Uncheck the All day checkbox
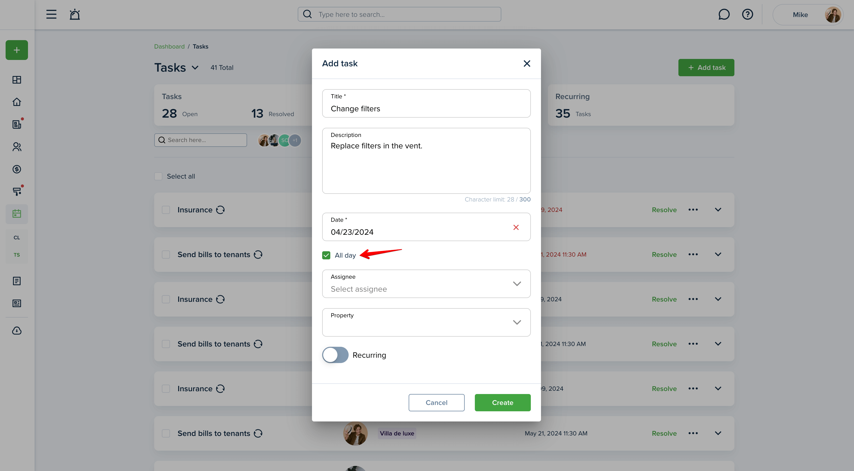Image resolution: width=854 pixels, height=471 pixels. pyautogui.click(x=326, y=255)
